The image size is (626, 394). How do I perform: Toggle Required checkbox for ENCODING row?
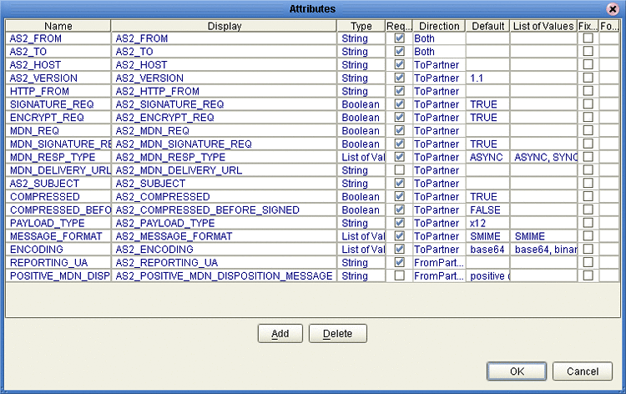(x=399, y=250)
